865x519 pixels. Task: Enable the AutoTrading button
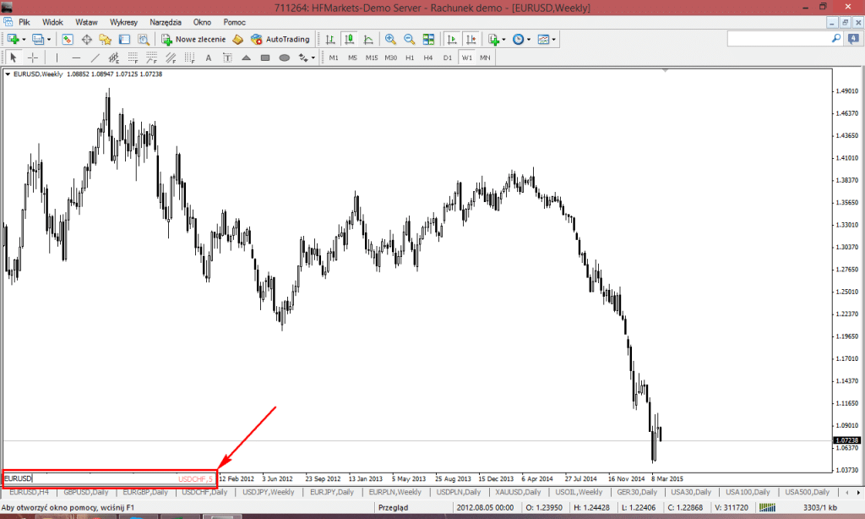point(280,39)
